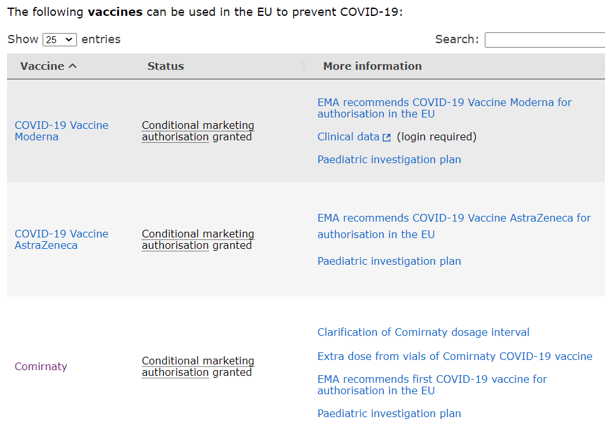
Task: Open EMA recommends COVID-19 Vaccine AstraZeneca article
Action: pyautogui.click(x=454, y=225)
